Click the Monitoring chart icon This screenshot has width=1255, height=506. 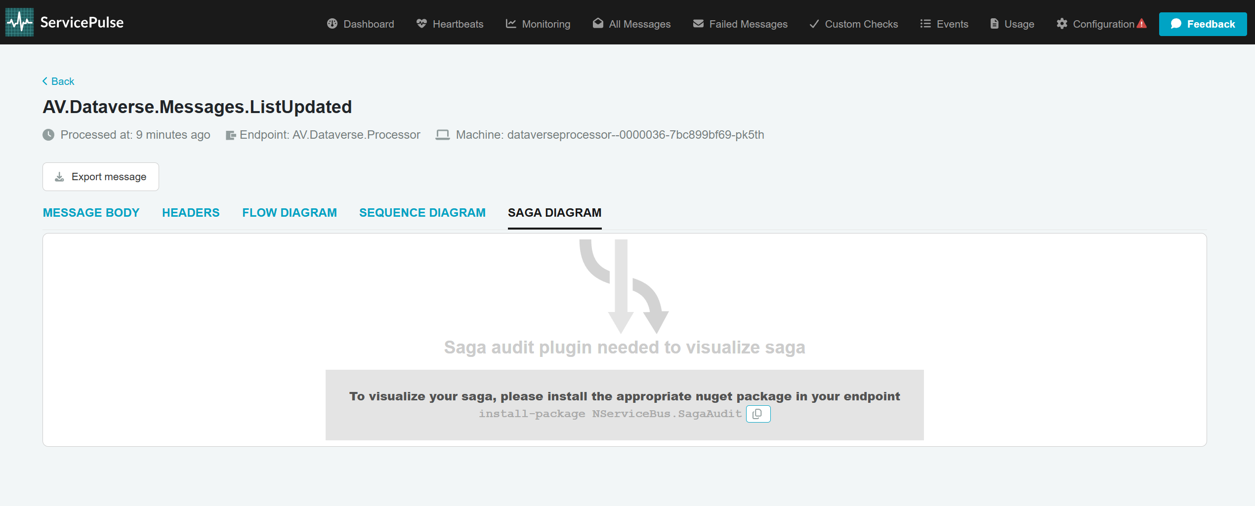pos(511,24)
